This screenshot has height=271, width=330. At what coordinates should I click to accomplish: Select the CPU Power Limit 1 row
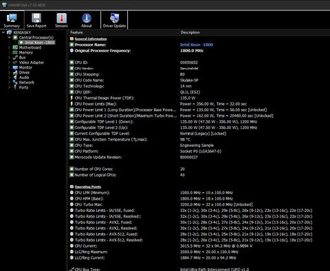(199, 110)
